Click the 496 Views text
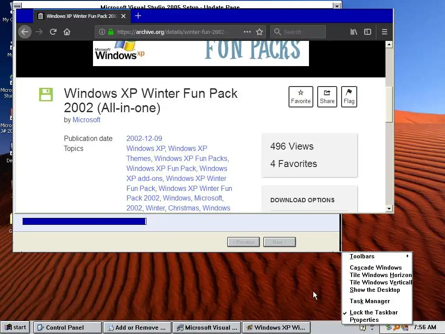The height and width of the screenshot is (334, 445). (292, 146)
